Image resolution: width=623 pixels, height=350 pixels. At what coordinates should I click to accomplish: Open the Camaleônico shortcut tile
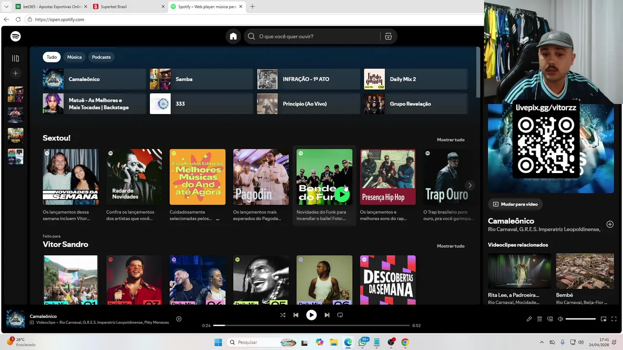tap(94, 79)
